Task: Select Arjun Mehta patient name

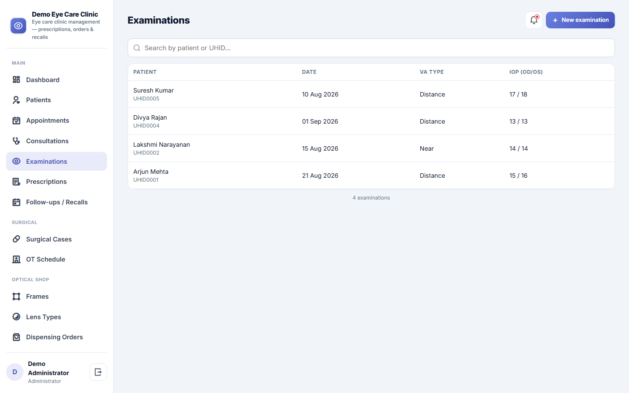Action: pyautogui.click(x=151, y=172)
